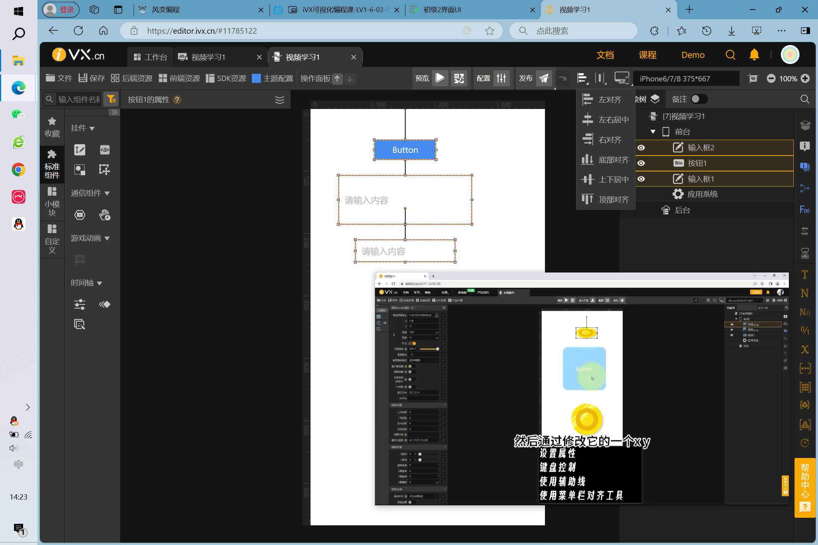Choose 左对齐 from alignment menu
This screenshot has height=545, width=818.
pyautogui.click(x=606, y=100)
